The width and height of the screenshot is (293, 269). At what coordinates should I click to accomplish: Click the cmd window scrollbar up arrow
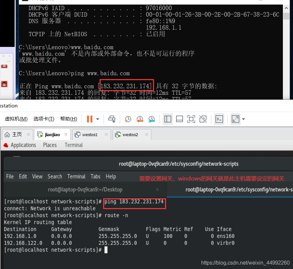pos(286,8)
